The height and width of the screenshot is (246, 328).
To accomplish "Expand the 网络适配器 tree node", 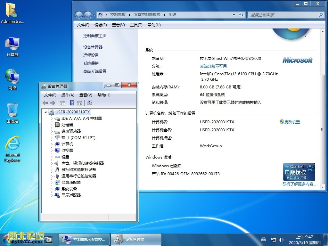I will pos(51,183).
